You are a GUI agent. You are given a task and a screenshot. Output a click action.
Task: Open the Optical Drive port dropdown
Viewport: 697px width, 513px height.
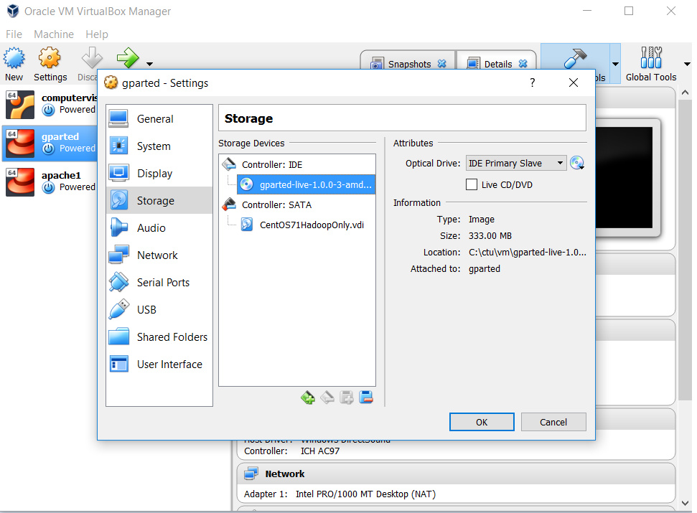click(516, 163)
